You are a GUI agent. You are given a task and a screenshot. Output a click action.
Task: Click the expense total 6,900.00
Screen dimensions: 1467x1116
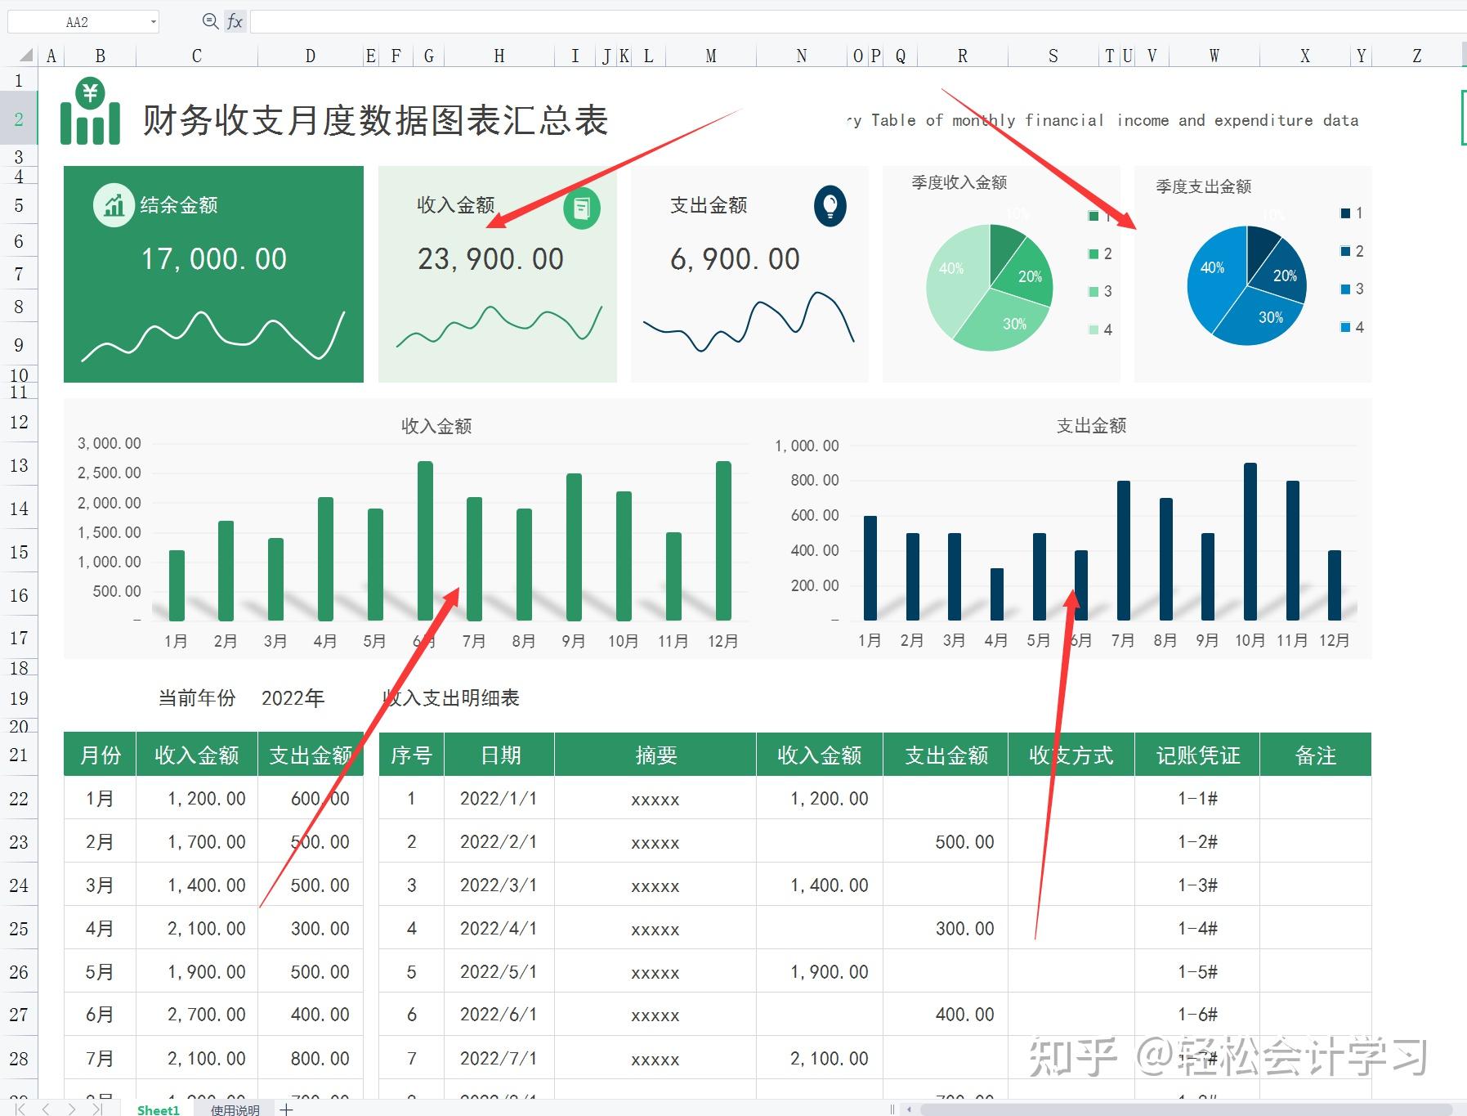click(x=735, y=259)
